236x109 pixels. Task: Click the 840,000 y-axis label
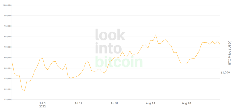coord(8,89)
